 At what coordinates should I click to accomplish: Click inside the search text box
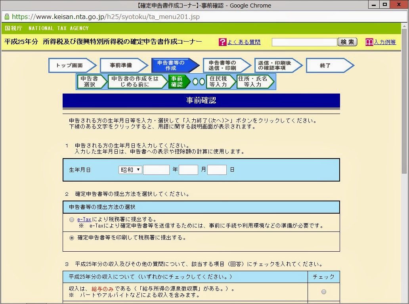coord(304,41)
